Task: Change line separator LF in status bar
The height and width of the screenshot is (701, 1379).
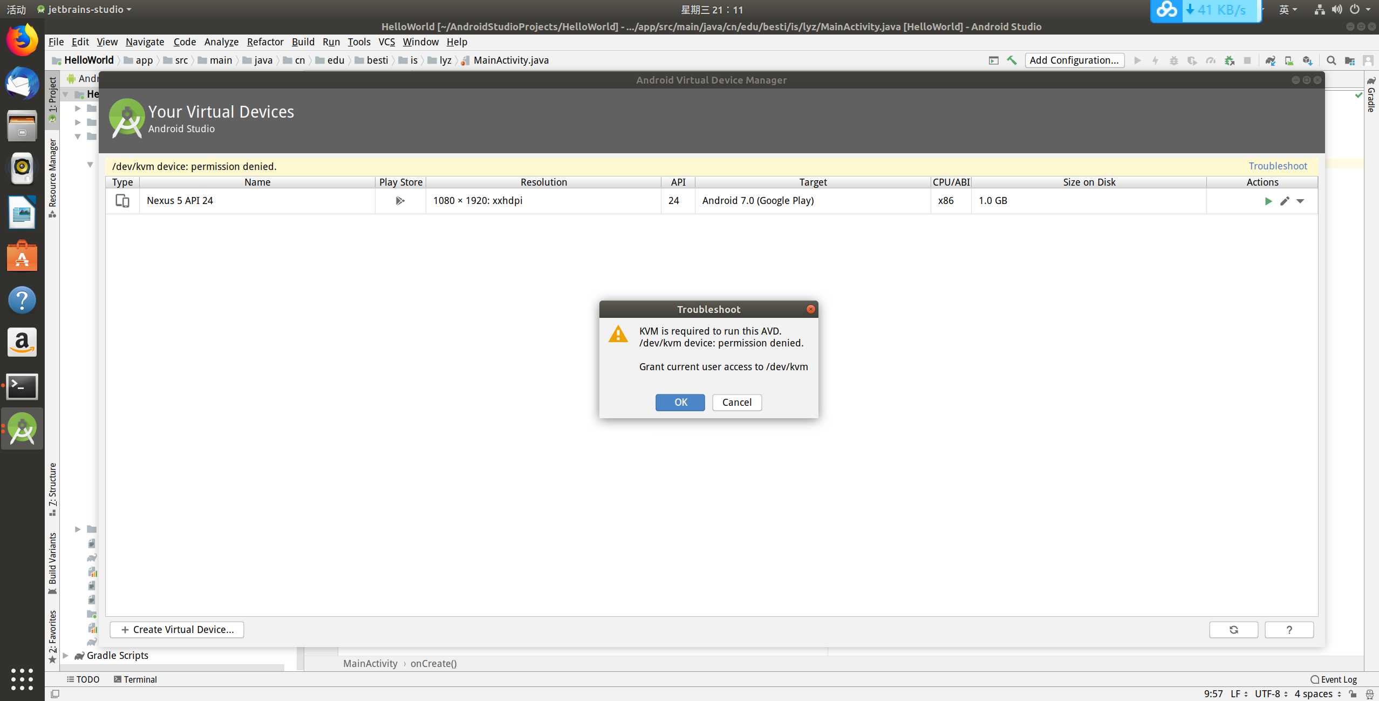Action: (1239, 694)
